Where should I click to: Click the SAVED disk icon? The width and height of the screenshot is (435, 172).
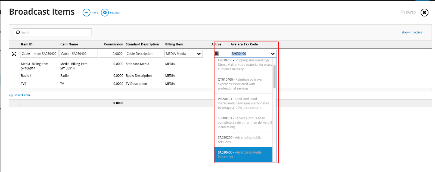point(402,12)
